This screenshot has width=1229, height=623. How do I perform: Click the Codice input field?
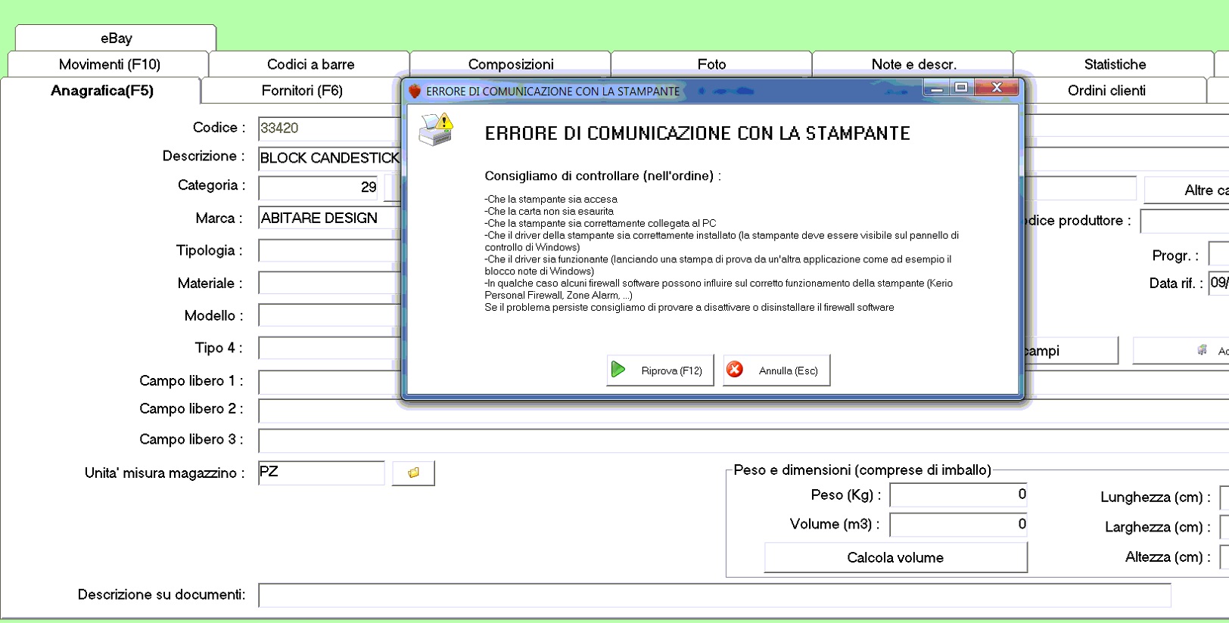pyautogui.click(x=330, y=129)
